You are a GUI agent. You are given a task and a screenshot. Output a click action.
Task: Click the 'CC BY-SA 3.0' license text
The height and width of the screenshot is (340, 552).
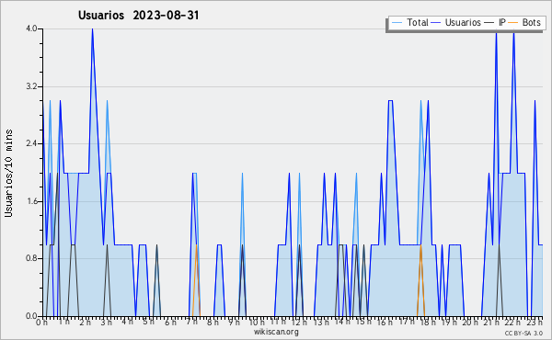tap(523, 333)
